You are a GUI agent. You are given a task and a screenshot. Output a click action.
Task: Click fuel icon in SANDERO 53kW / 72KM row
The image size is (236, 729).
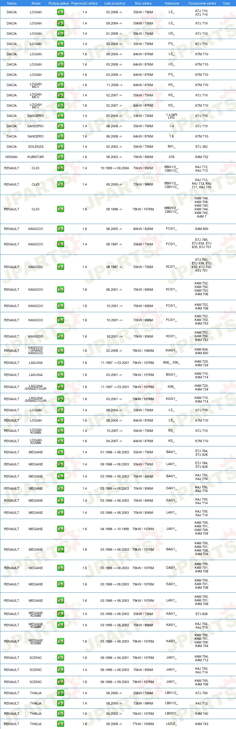pos(60,116)
